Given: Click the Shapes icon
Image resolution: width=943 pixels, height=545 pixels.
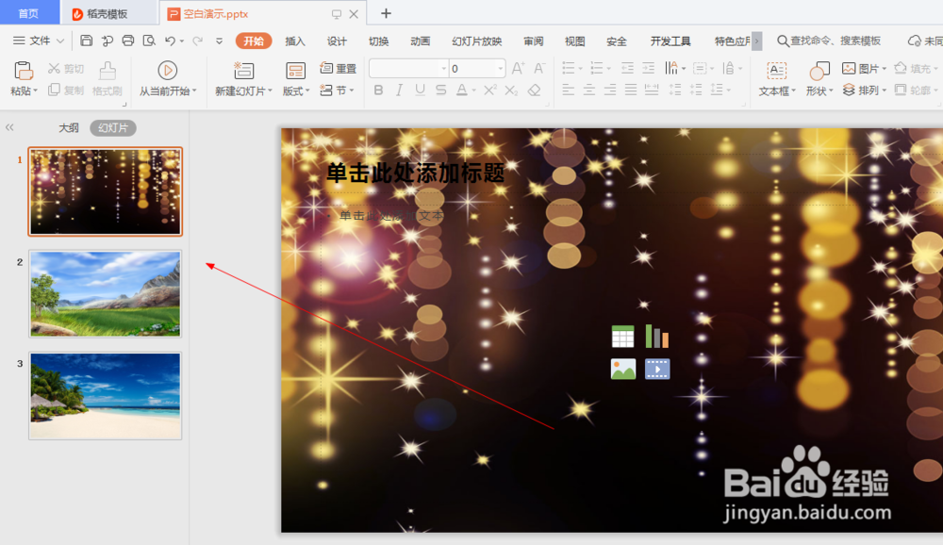Looking at the screenshot, I should click(819, 71).
